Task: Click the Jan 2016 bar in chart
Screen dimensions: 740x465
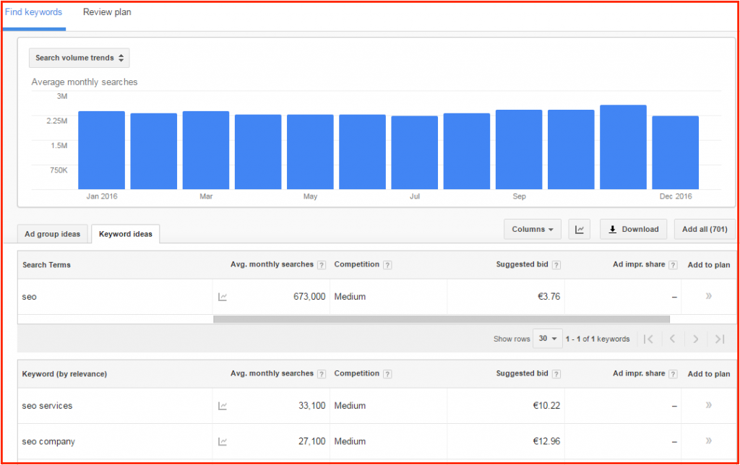Action: coord(101,150)
